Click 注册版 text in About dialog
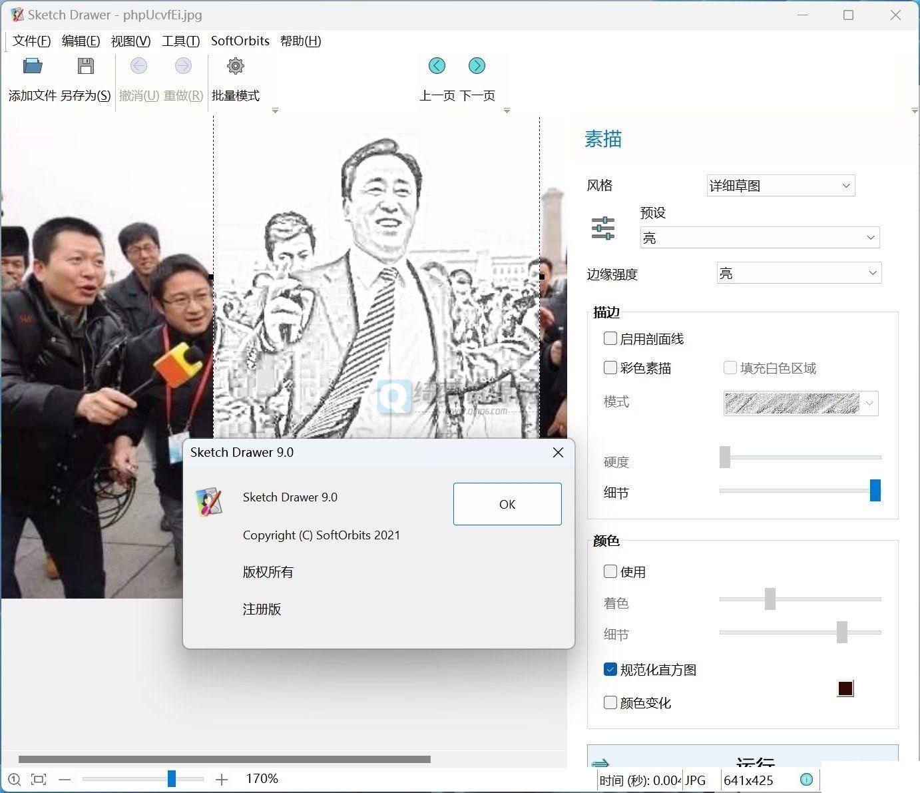920x793 pixels. pyautogui.click(x=262, y=609)
